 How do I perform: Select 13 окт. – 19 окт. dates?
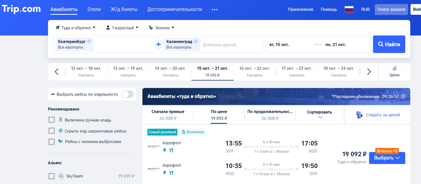coord(128,71)
